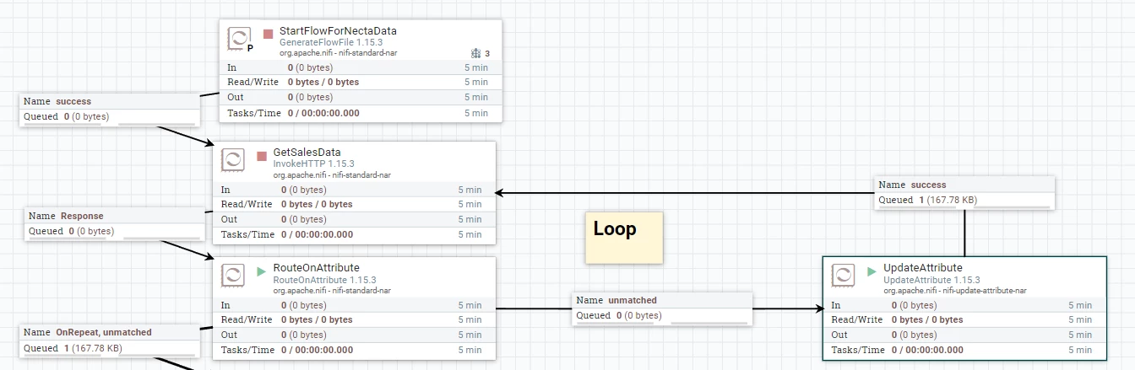Click the Queued 1 (167.78 KB) row of OnRepeat, unmatched
Screen dimensions: 1135x370
[x=109, y=348]
